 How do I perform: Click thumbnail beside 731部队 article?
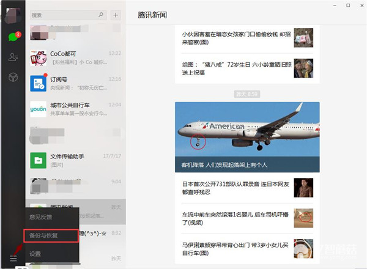click(303, 188)
